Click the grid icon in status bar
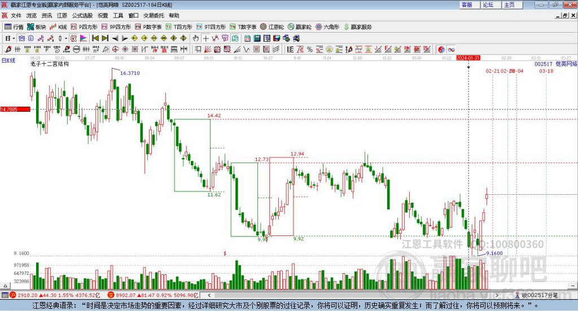The width and height of the screenshot is (578, 311). coord(5,295)
